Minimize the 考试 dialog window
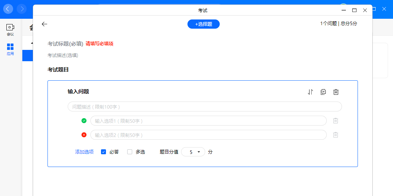Viewport: 393px width, 196px height. click(x=344, y=10)
